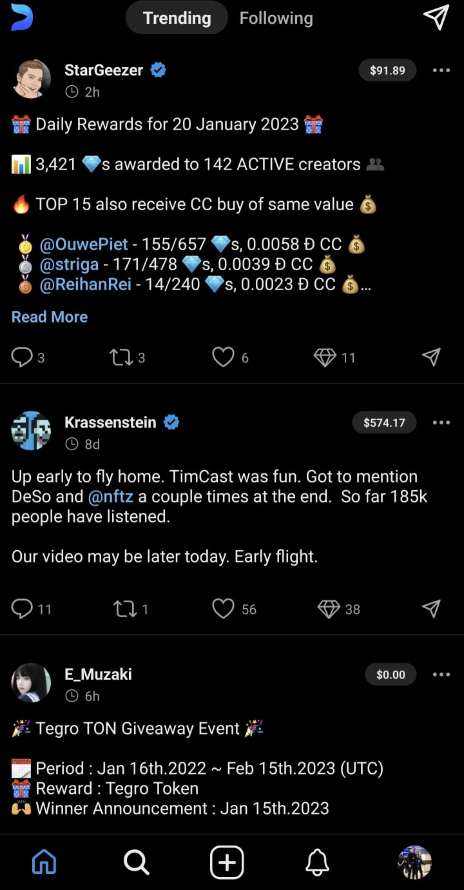Screen dimensions: 464x890
Task: Open direct messages paper plane at top
Action: click(436, 17)
